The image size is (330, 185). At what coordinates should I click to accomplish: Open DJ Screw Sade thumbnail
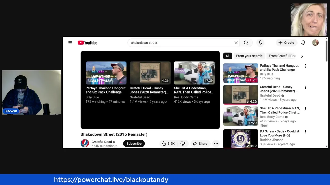(241, 138)
